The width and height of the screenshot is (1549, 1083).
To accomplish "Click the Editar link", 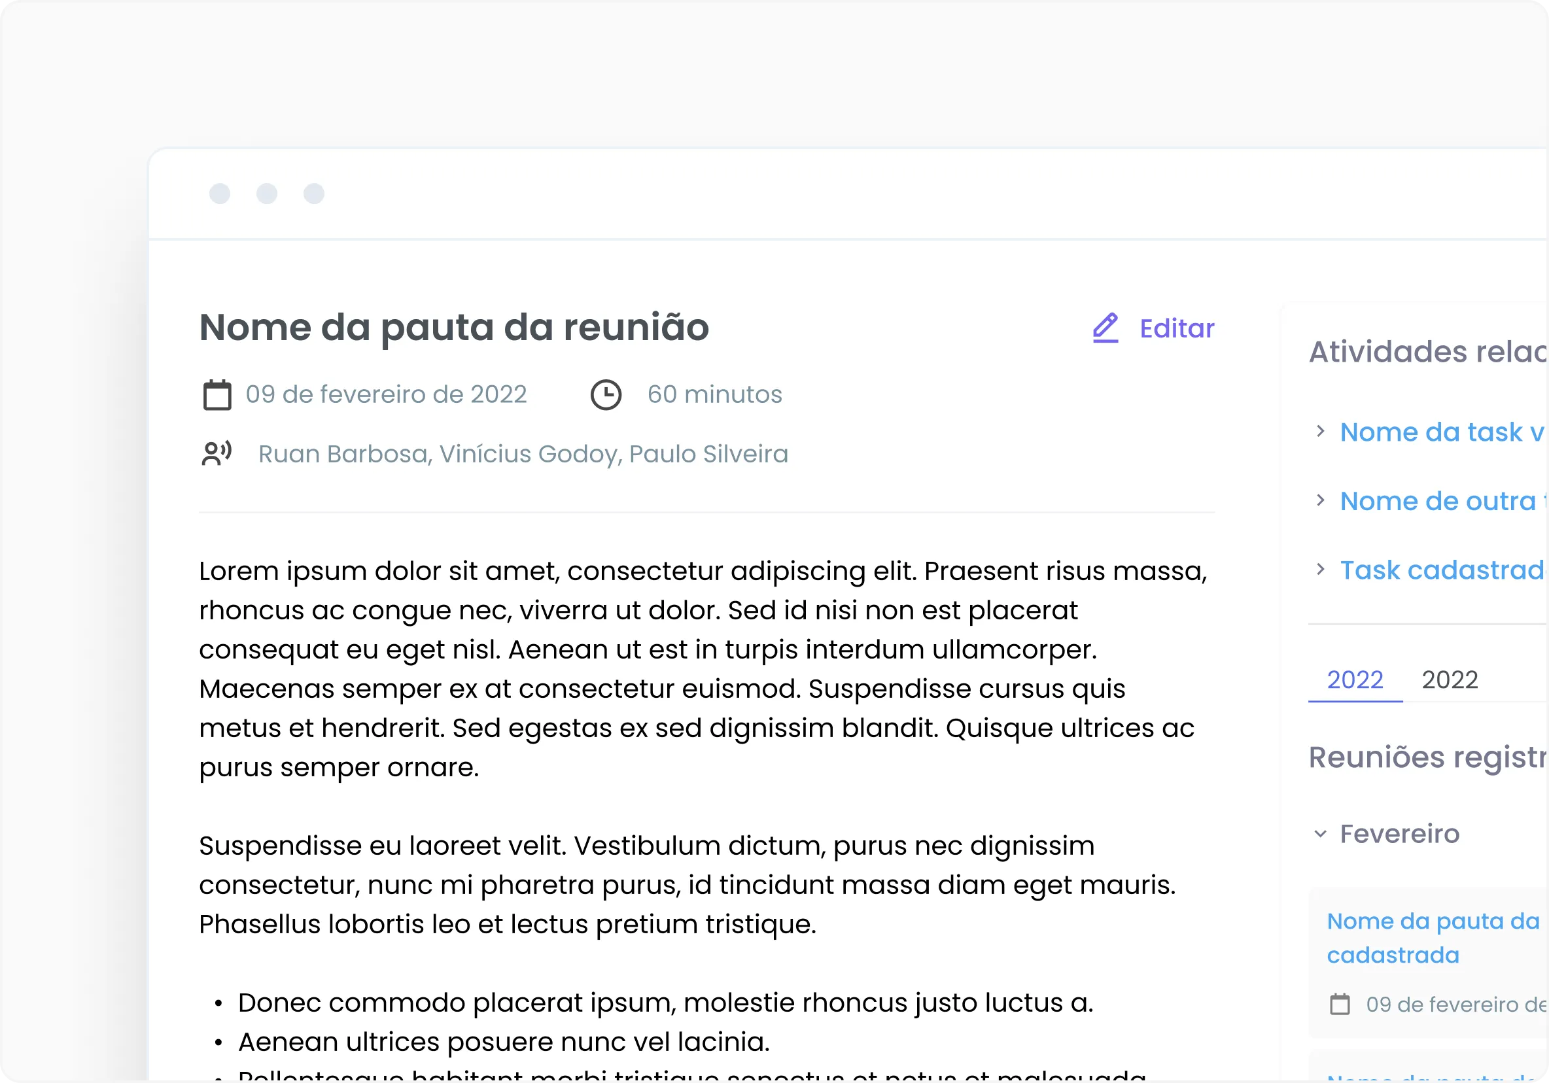I will (1177, 328).
